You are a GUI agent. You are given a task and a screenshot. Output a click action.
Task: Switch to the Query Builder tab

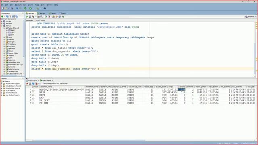click(x=40, y=21)
